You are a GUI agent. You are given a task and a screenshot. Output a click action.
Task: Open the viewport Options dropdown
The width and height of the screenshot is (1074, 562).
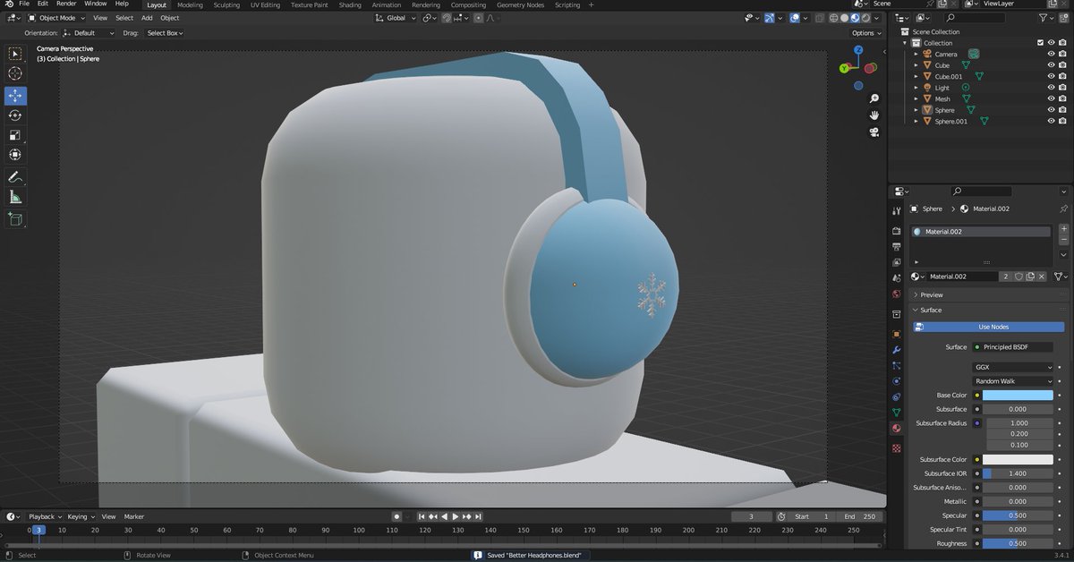(866, 33)
